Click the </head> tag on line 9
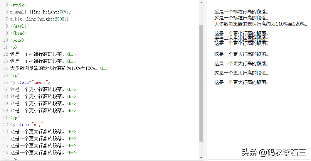 (19, 33)
